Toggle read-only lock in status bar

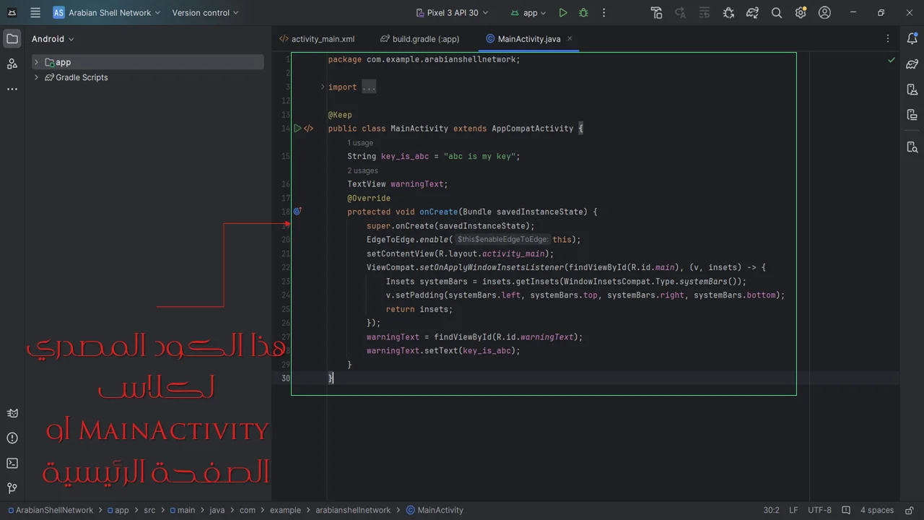pos(908,510)
